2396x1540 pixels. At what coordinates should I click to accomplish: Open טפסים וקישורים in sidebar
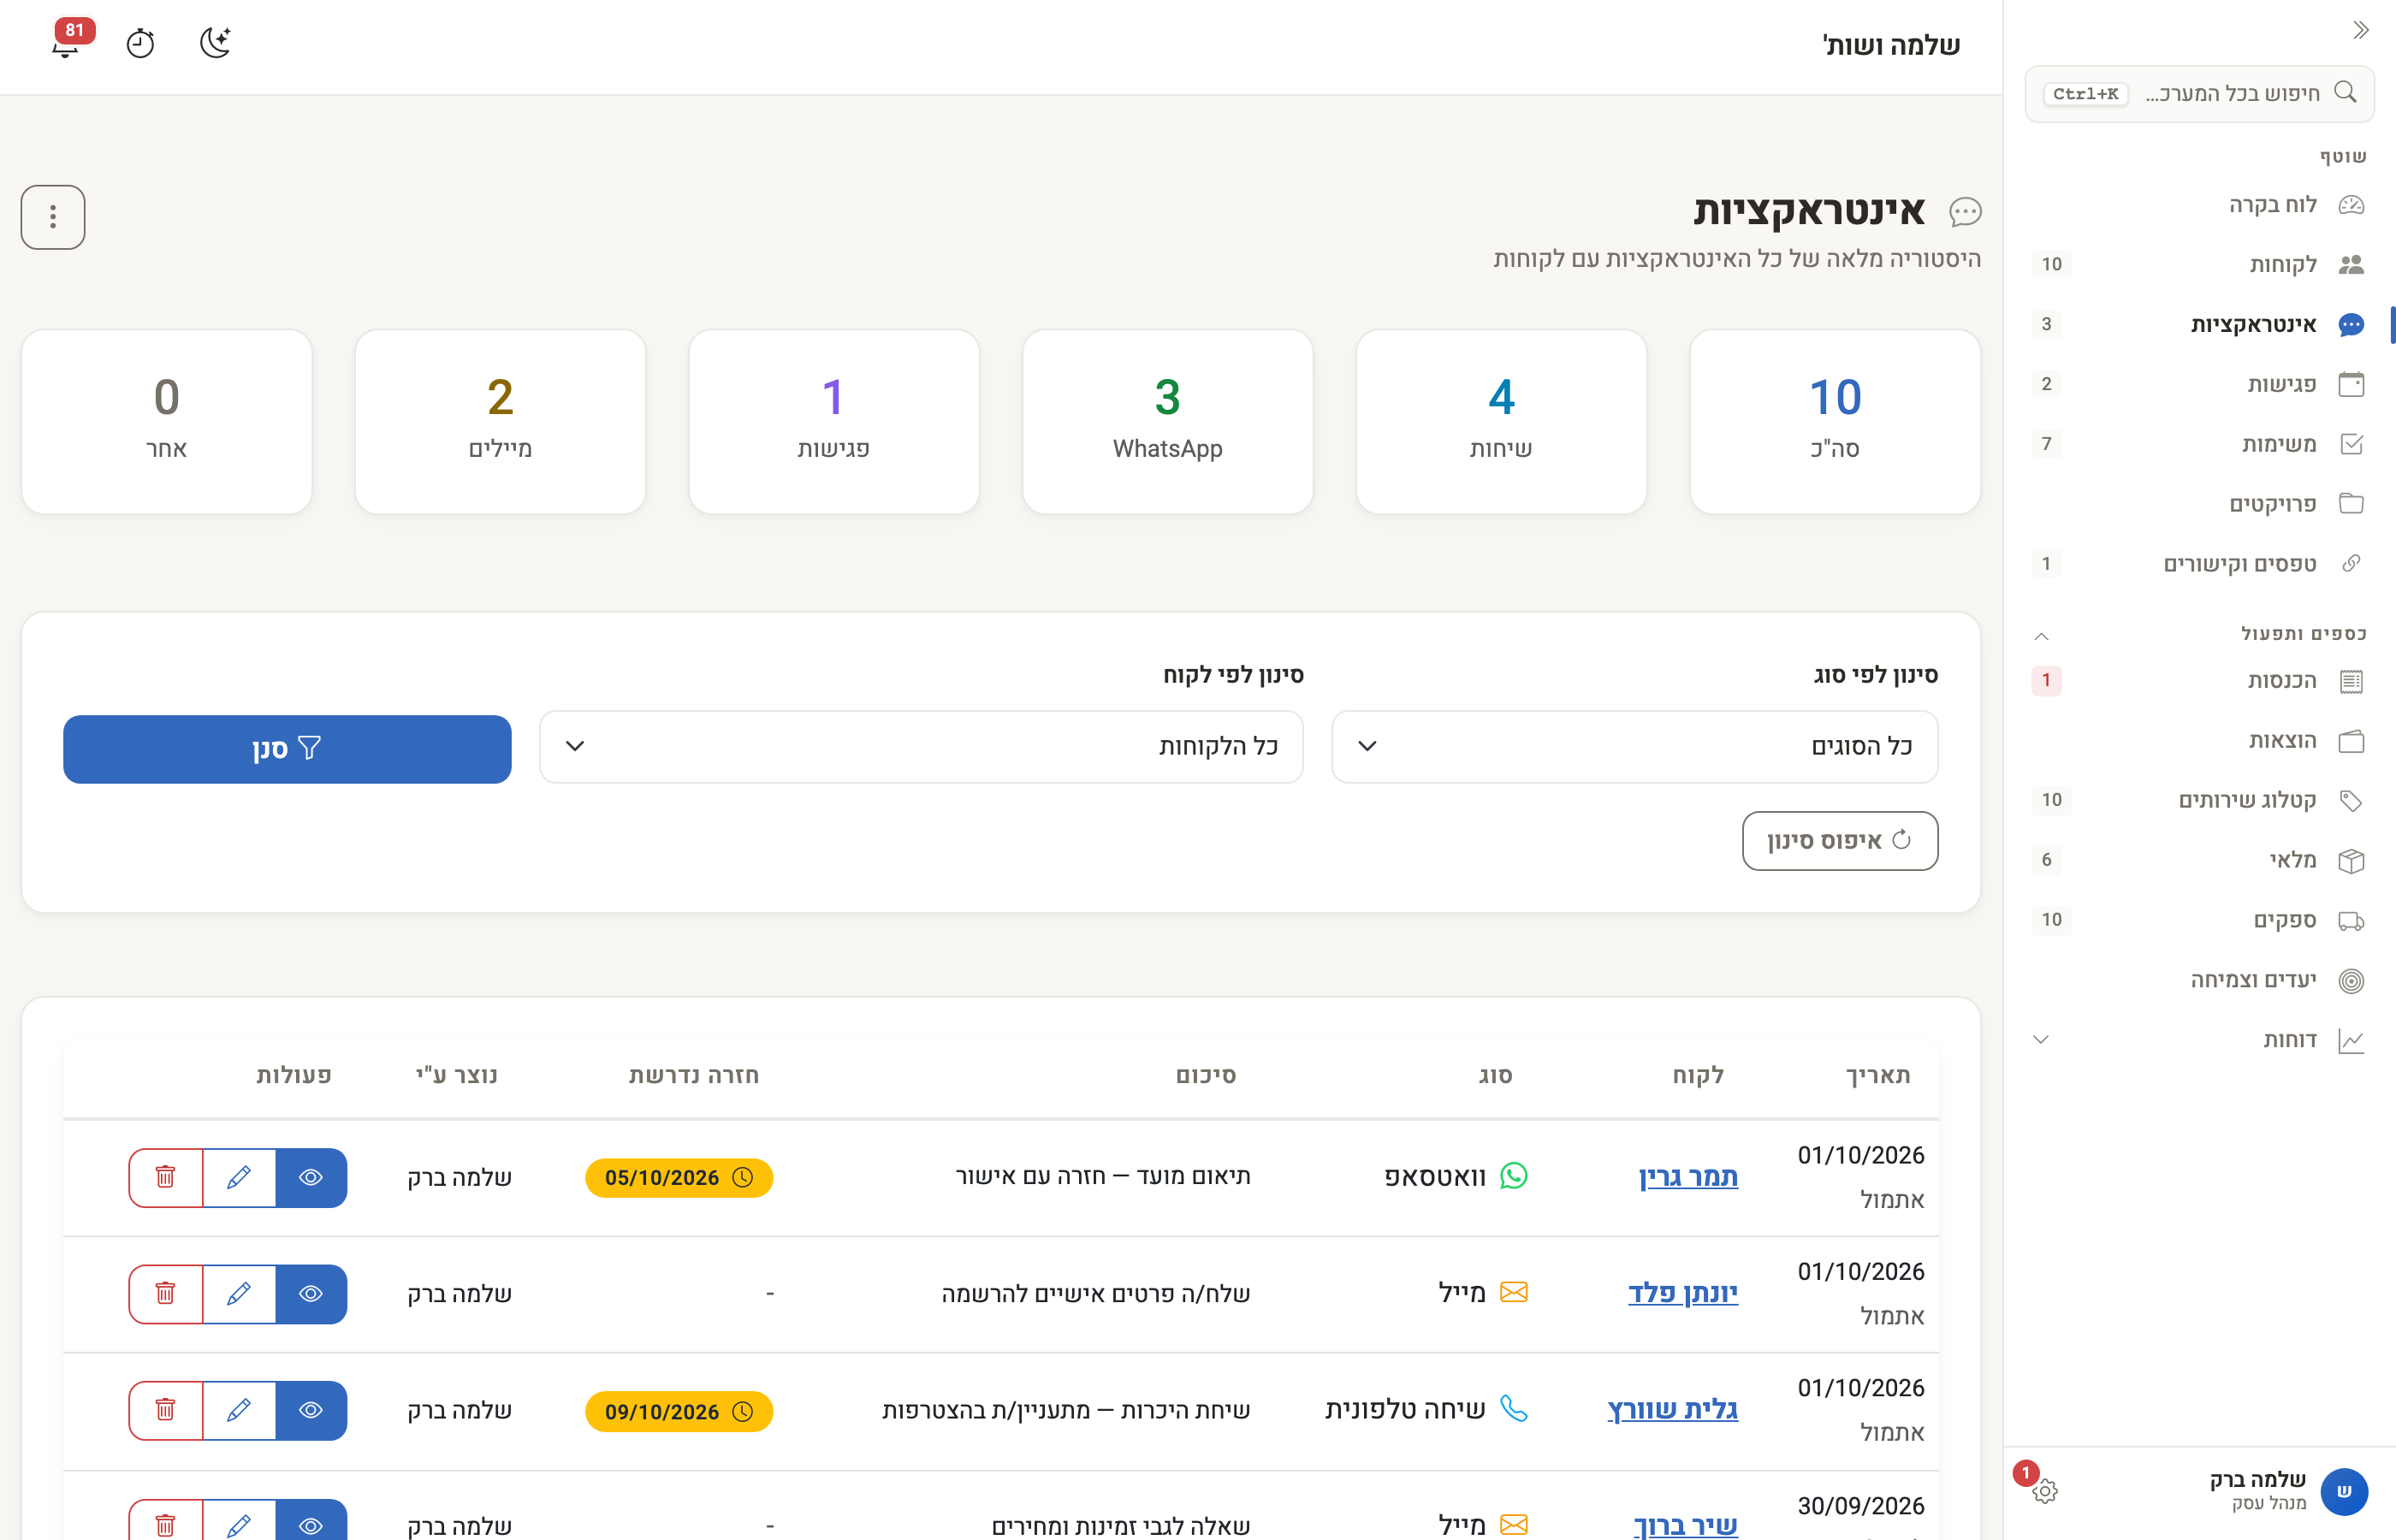[x=2198, y=564]
